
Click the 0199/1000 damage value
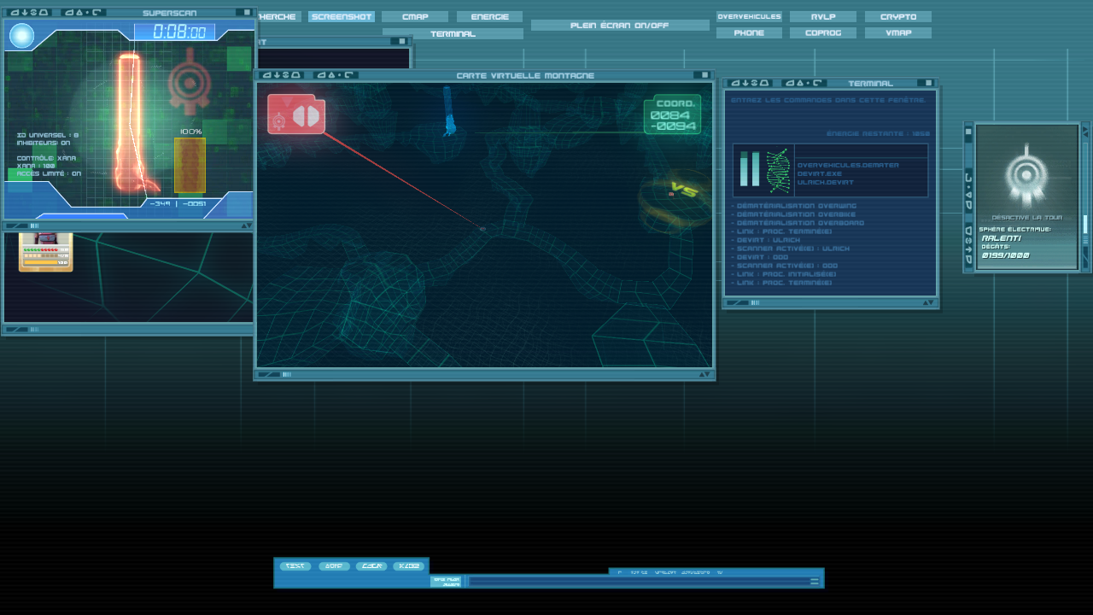point(1005,255)
